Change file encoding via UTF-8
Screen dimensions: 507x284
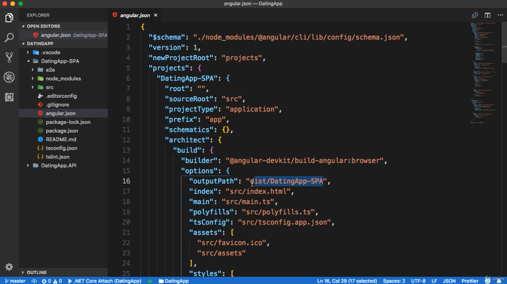(x=418, y=281)
